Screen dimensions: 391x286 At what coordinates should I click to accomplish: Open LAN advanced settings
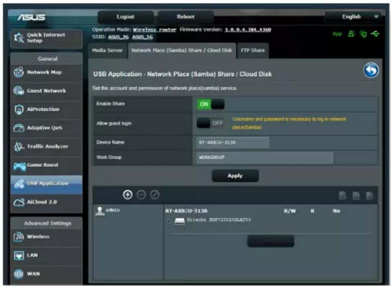click(46, 255)
